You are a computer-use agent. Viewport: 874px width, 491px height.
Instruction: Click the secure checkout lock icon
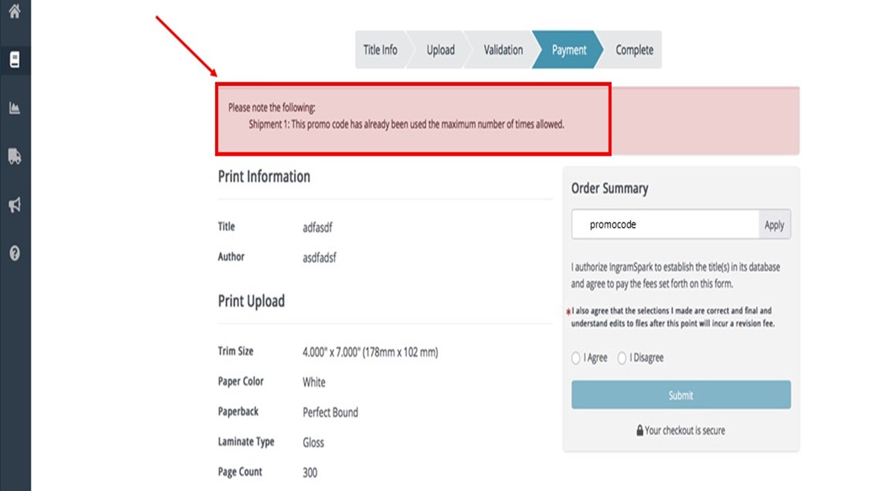[640, 431]
